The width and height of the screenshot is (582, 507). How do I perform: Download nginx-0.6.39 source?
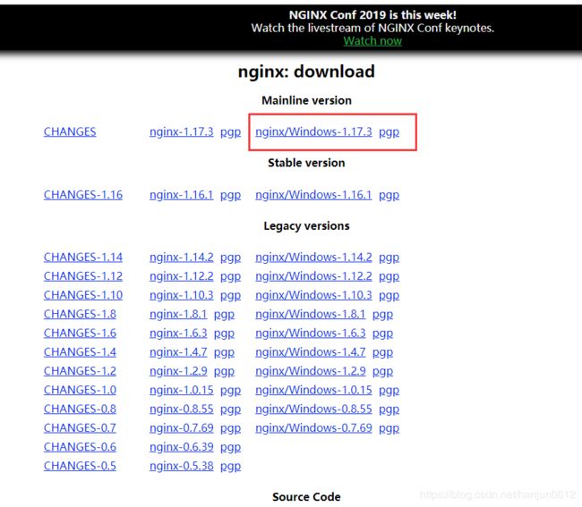coord(182,446)
